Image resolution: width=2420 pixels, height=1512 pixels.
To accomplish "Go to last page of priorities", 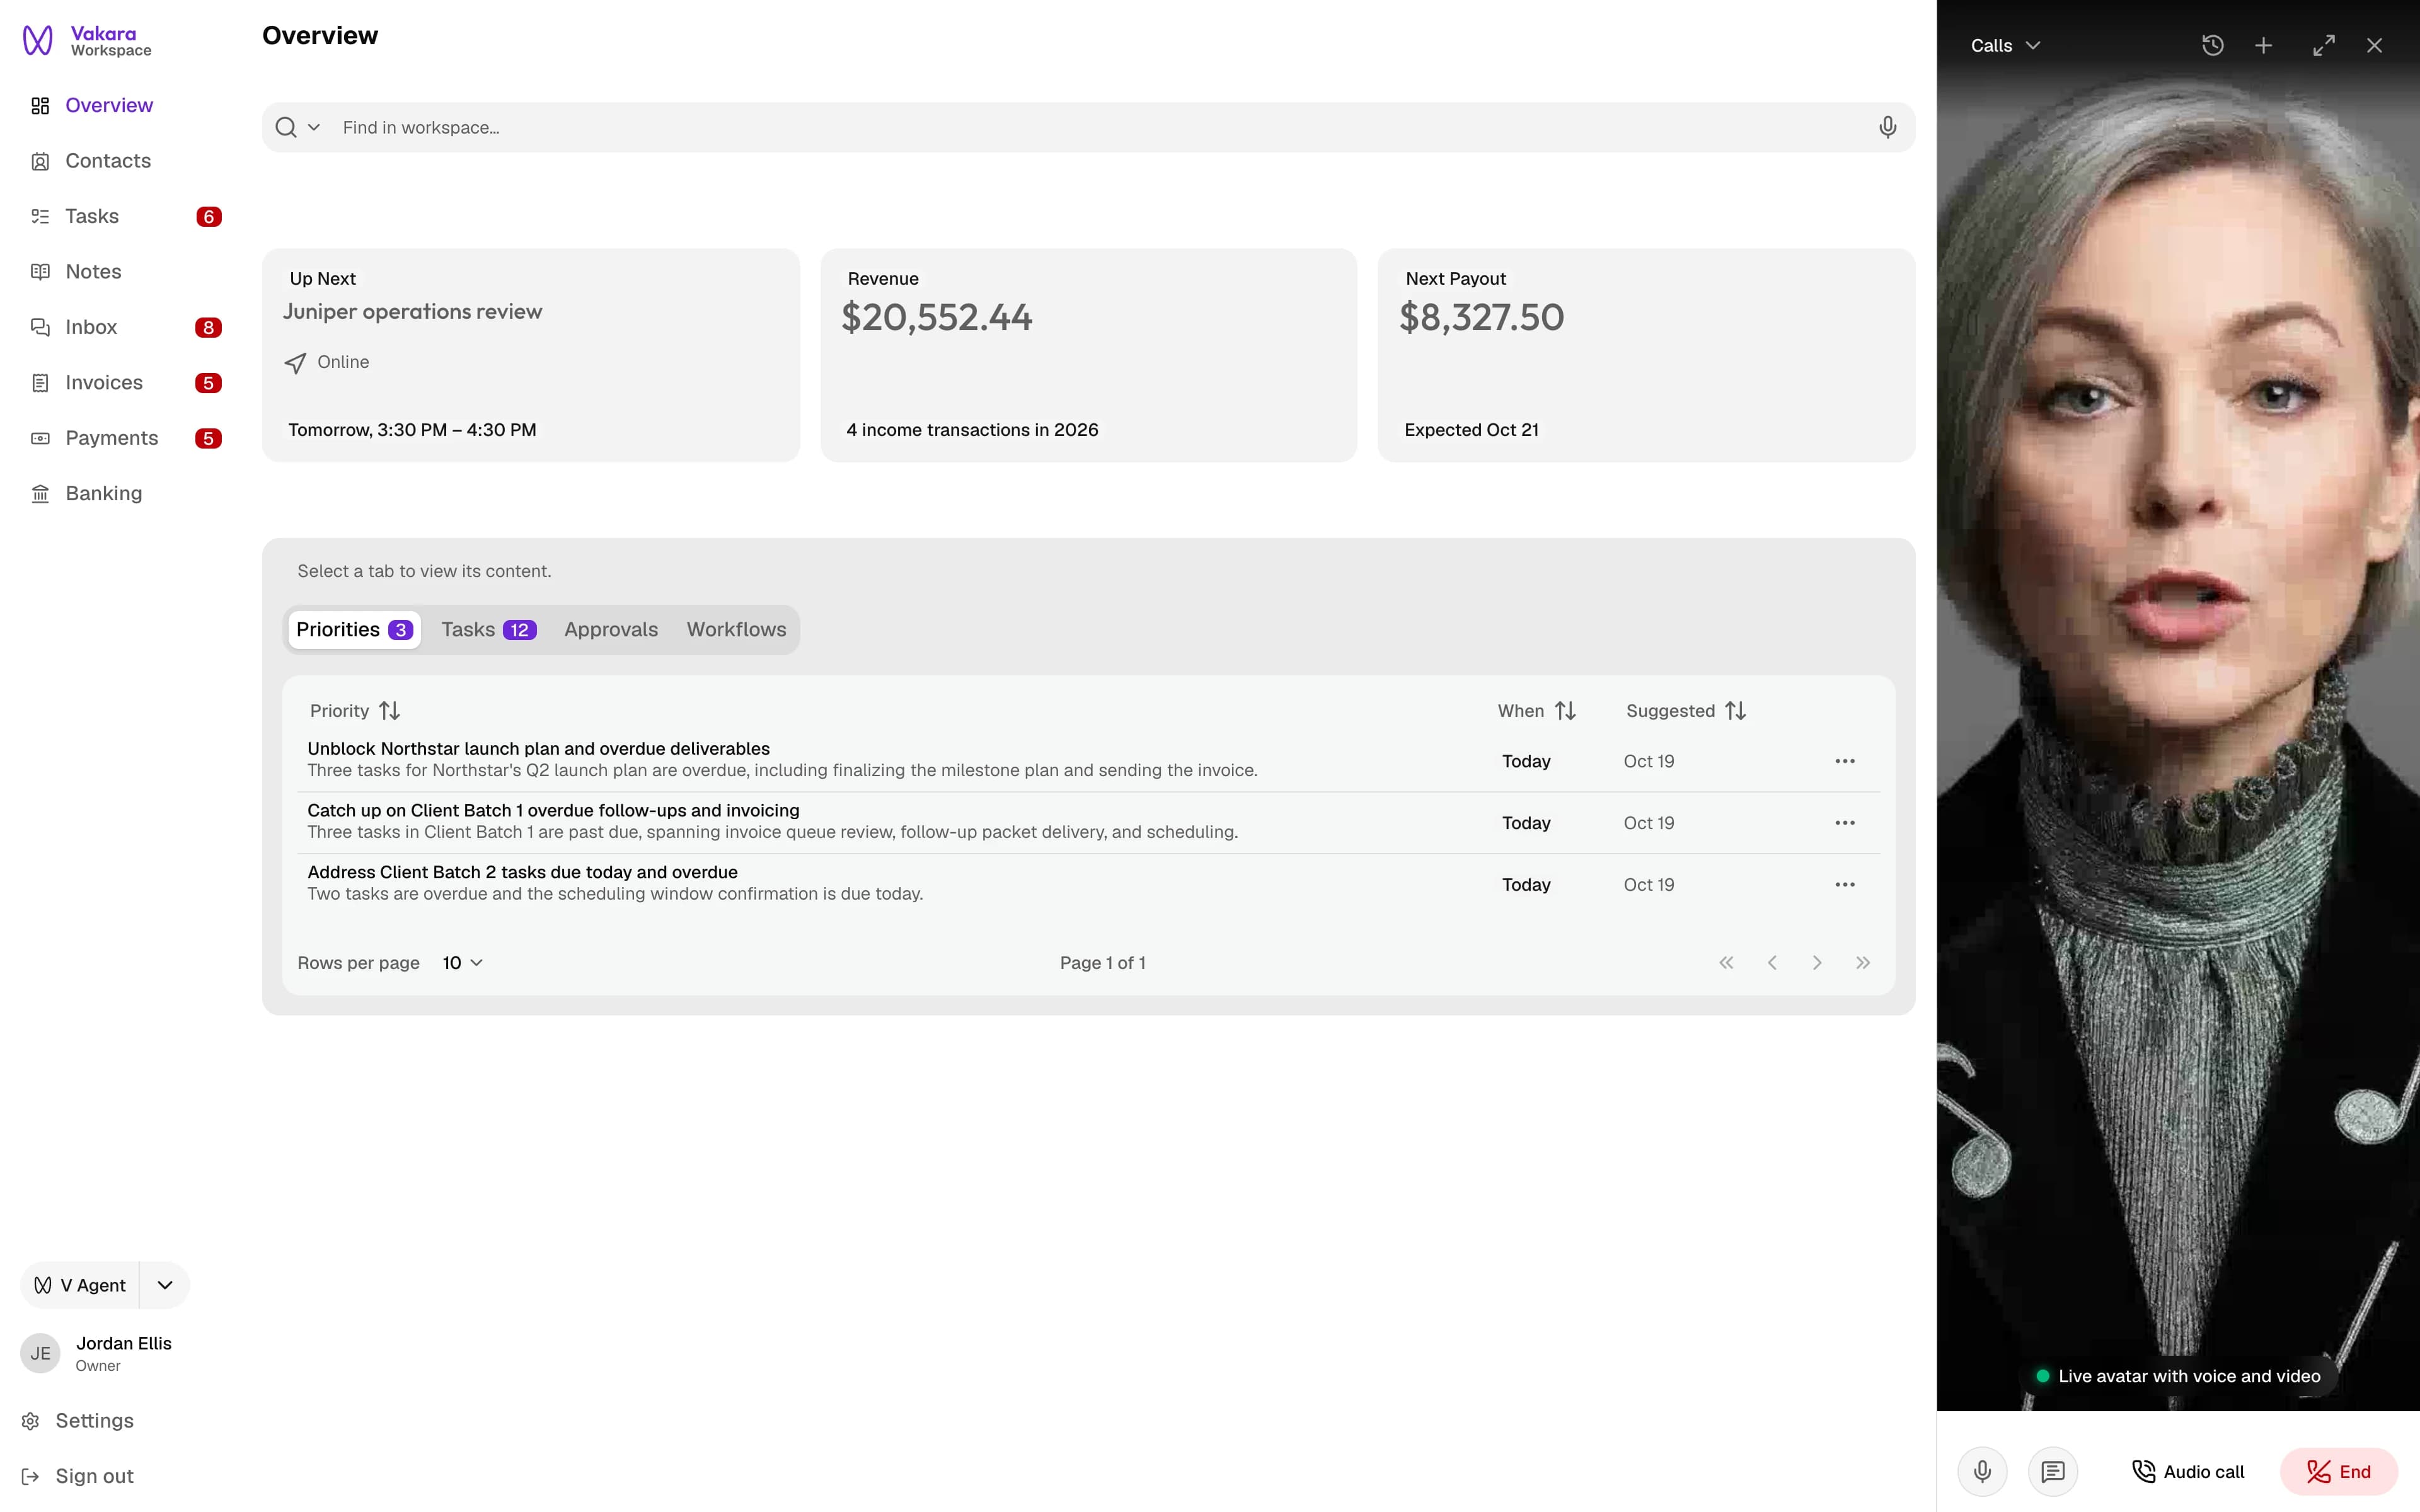I will pyautogui.click(x=1863, y=963).
